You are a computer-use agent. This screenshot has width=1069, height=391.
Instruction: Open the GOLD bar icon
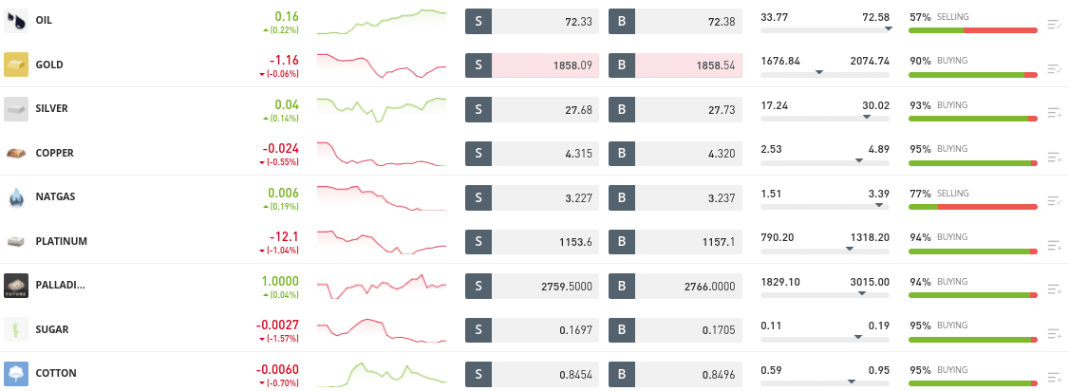coord(16,65)
